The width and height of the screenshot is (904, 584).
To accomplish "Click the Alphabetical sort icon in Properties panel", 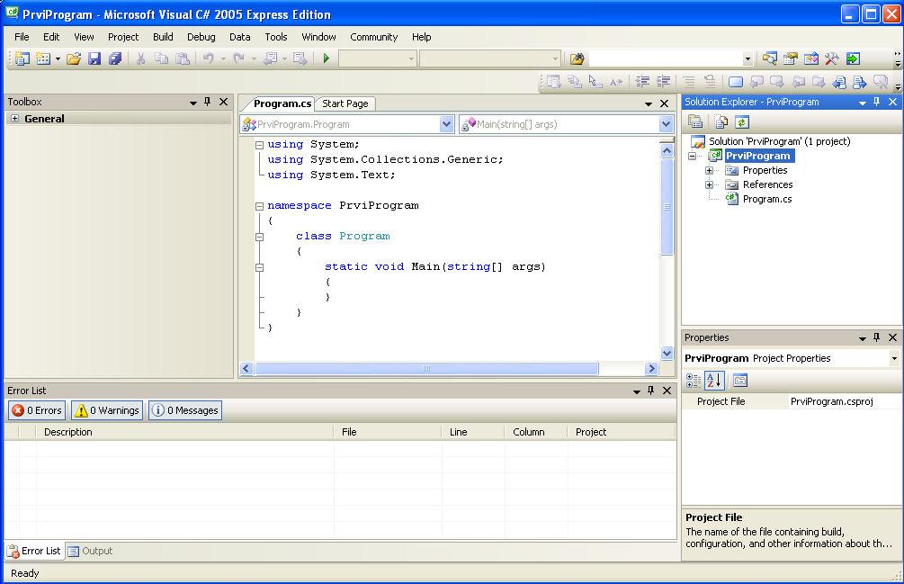I will pos(714,381).
